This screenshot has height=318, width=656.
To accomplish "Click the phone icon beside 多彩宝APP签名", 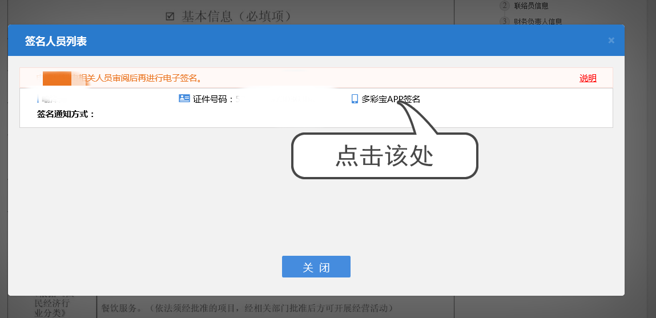I will coord(355,99).
